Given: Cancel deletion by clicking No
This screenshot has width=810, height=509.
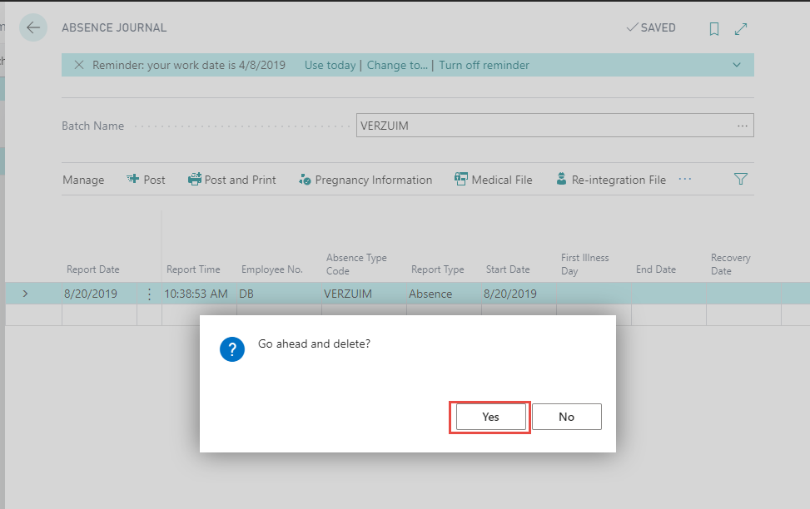Looking at the screenshot, I should [x=567, y=416].
